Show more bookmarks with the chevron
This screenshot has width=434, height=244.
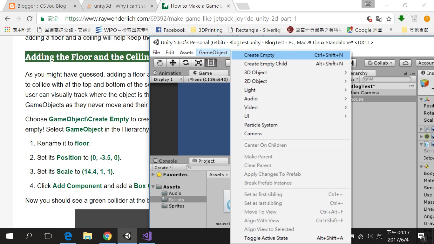(x=391, y=30)
